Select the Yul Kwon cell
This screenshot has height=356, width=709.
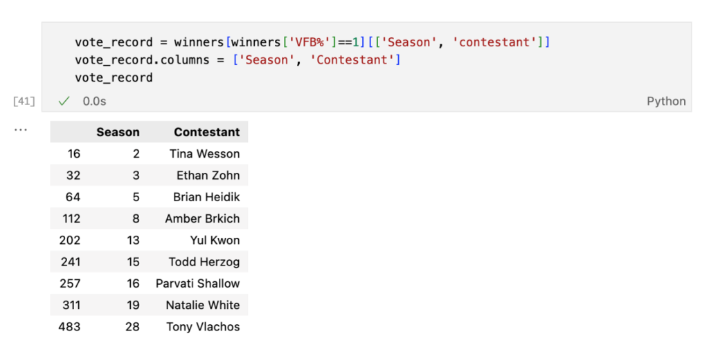point(215,241)
